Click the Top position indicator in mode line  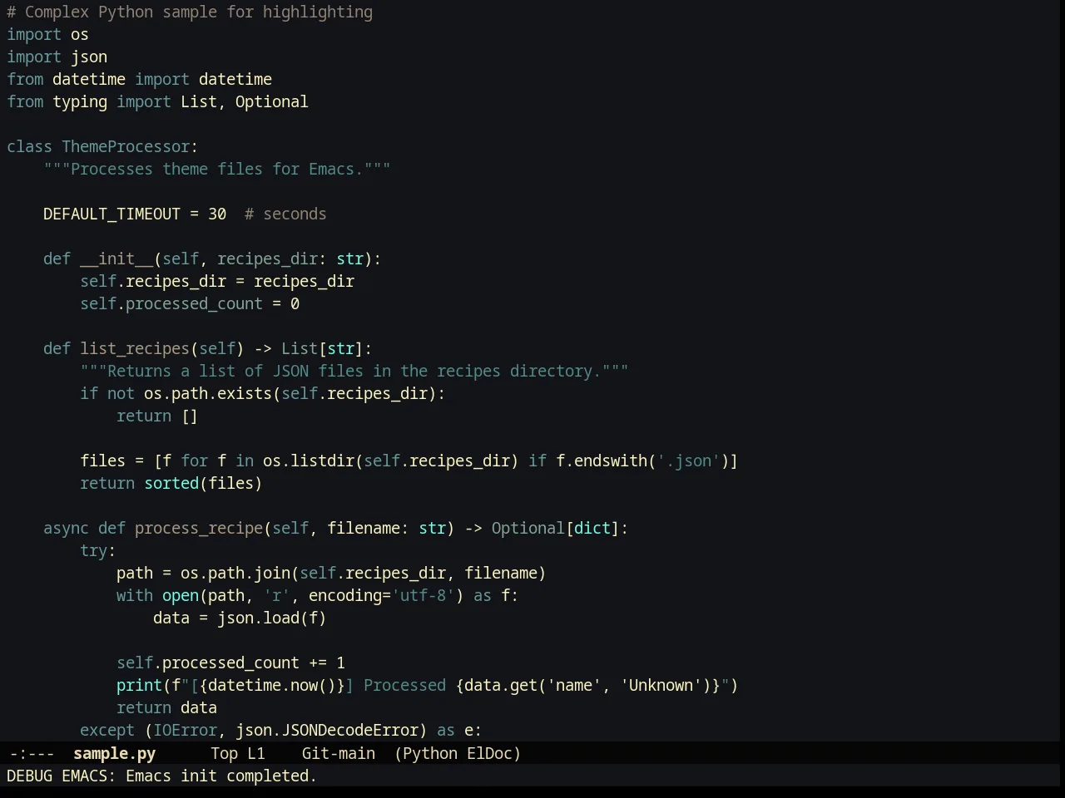click(x=224, y=753)
